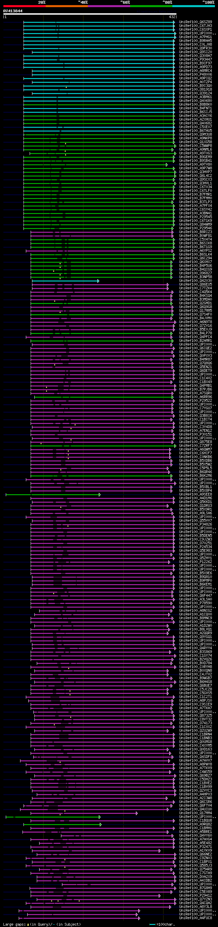Click hit label UniRef100_Q66NE2
Screen dimensions: 218x927
pos(196,854)
